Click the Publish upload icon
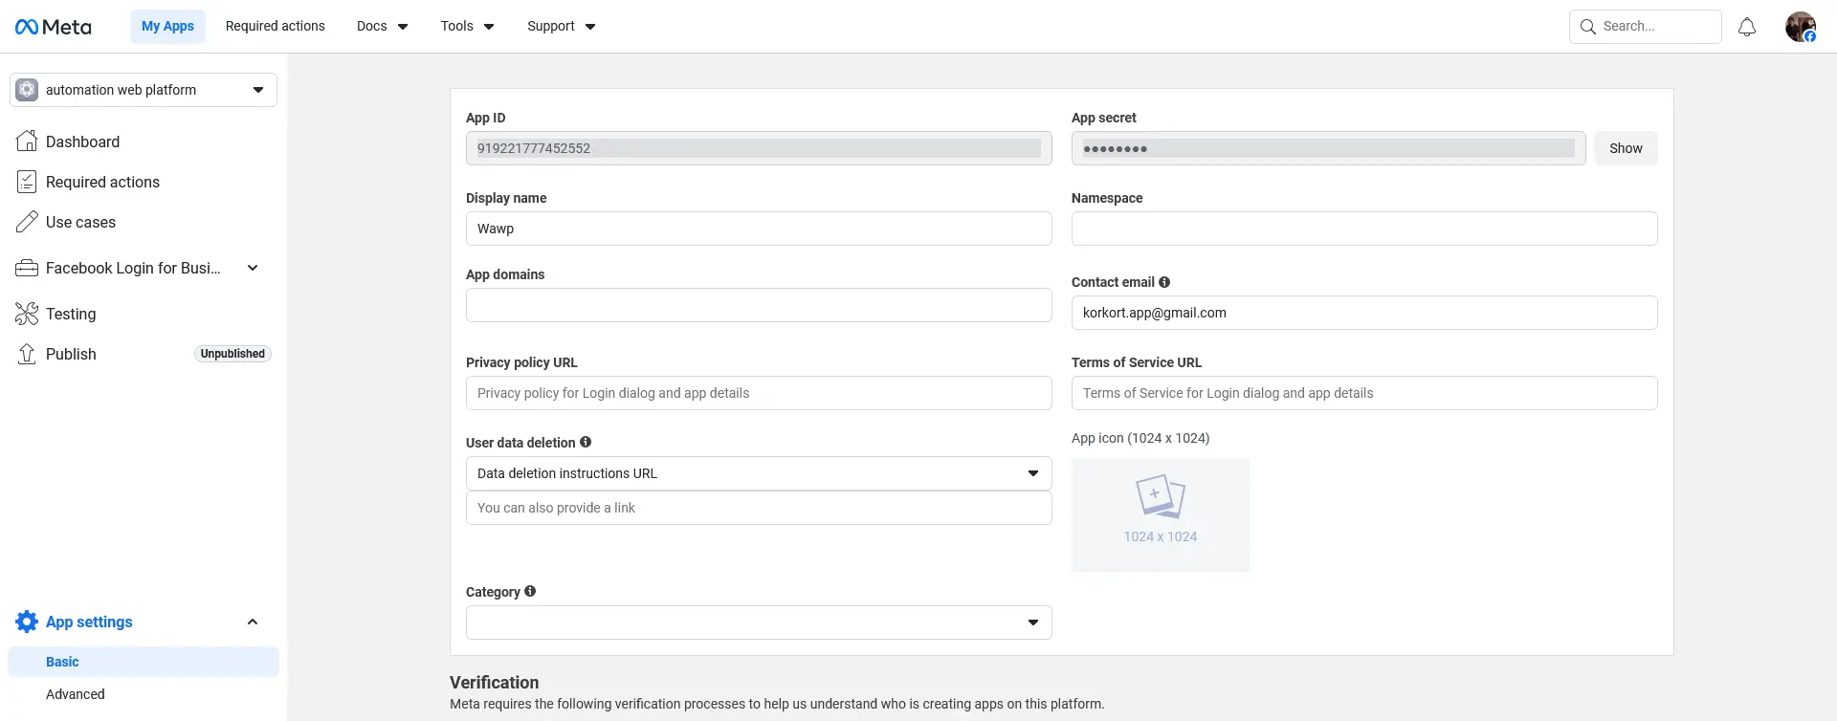Image resolution: width=1837 pixels, height=721 pixels. coord(27,354)
